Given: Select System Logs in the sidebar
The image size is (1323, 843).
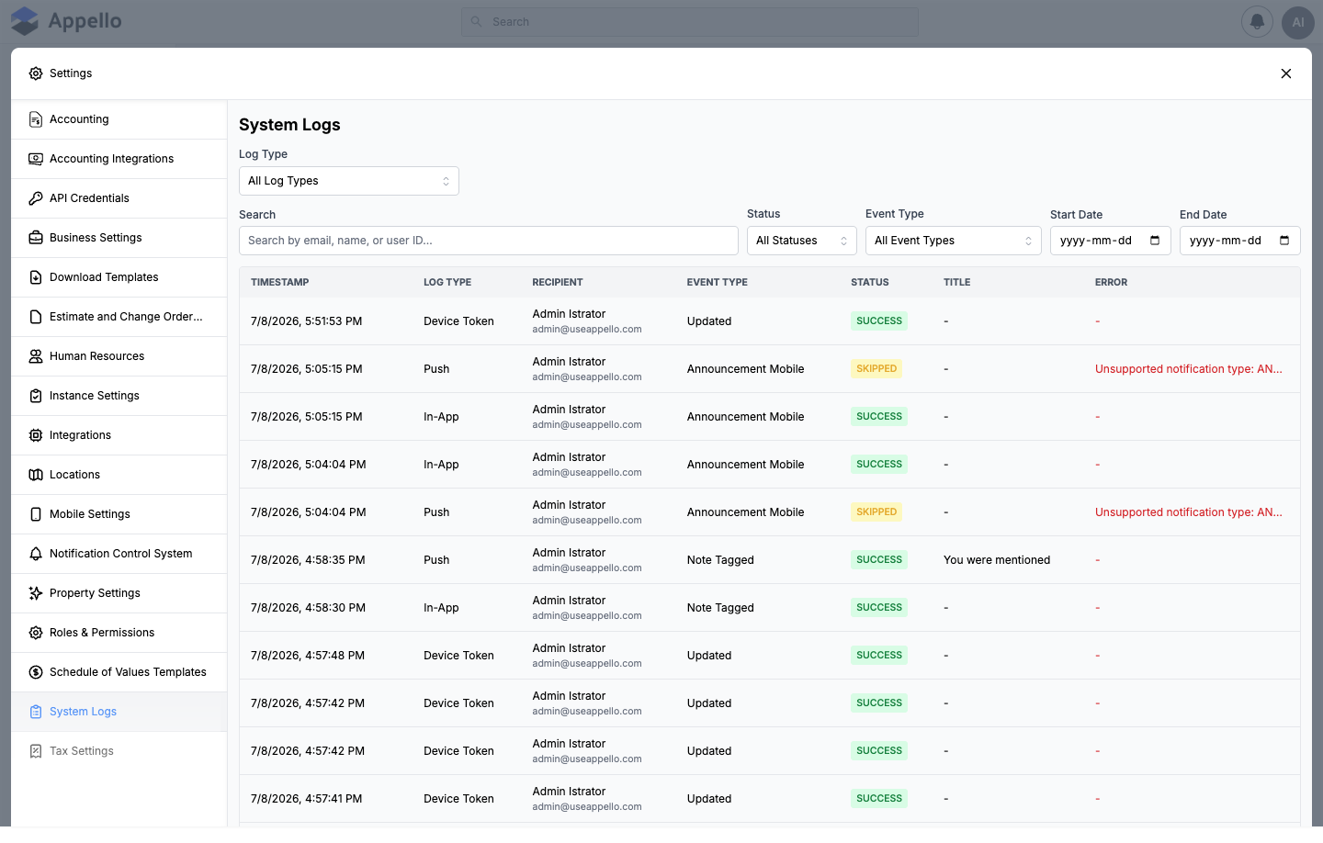Looking at the screenshot, I should point(119,712).
